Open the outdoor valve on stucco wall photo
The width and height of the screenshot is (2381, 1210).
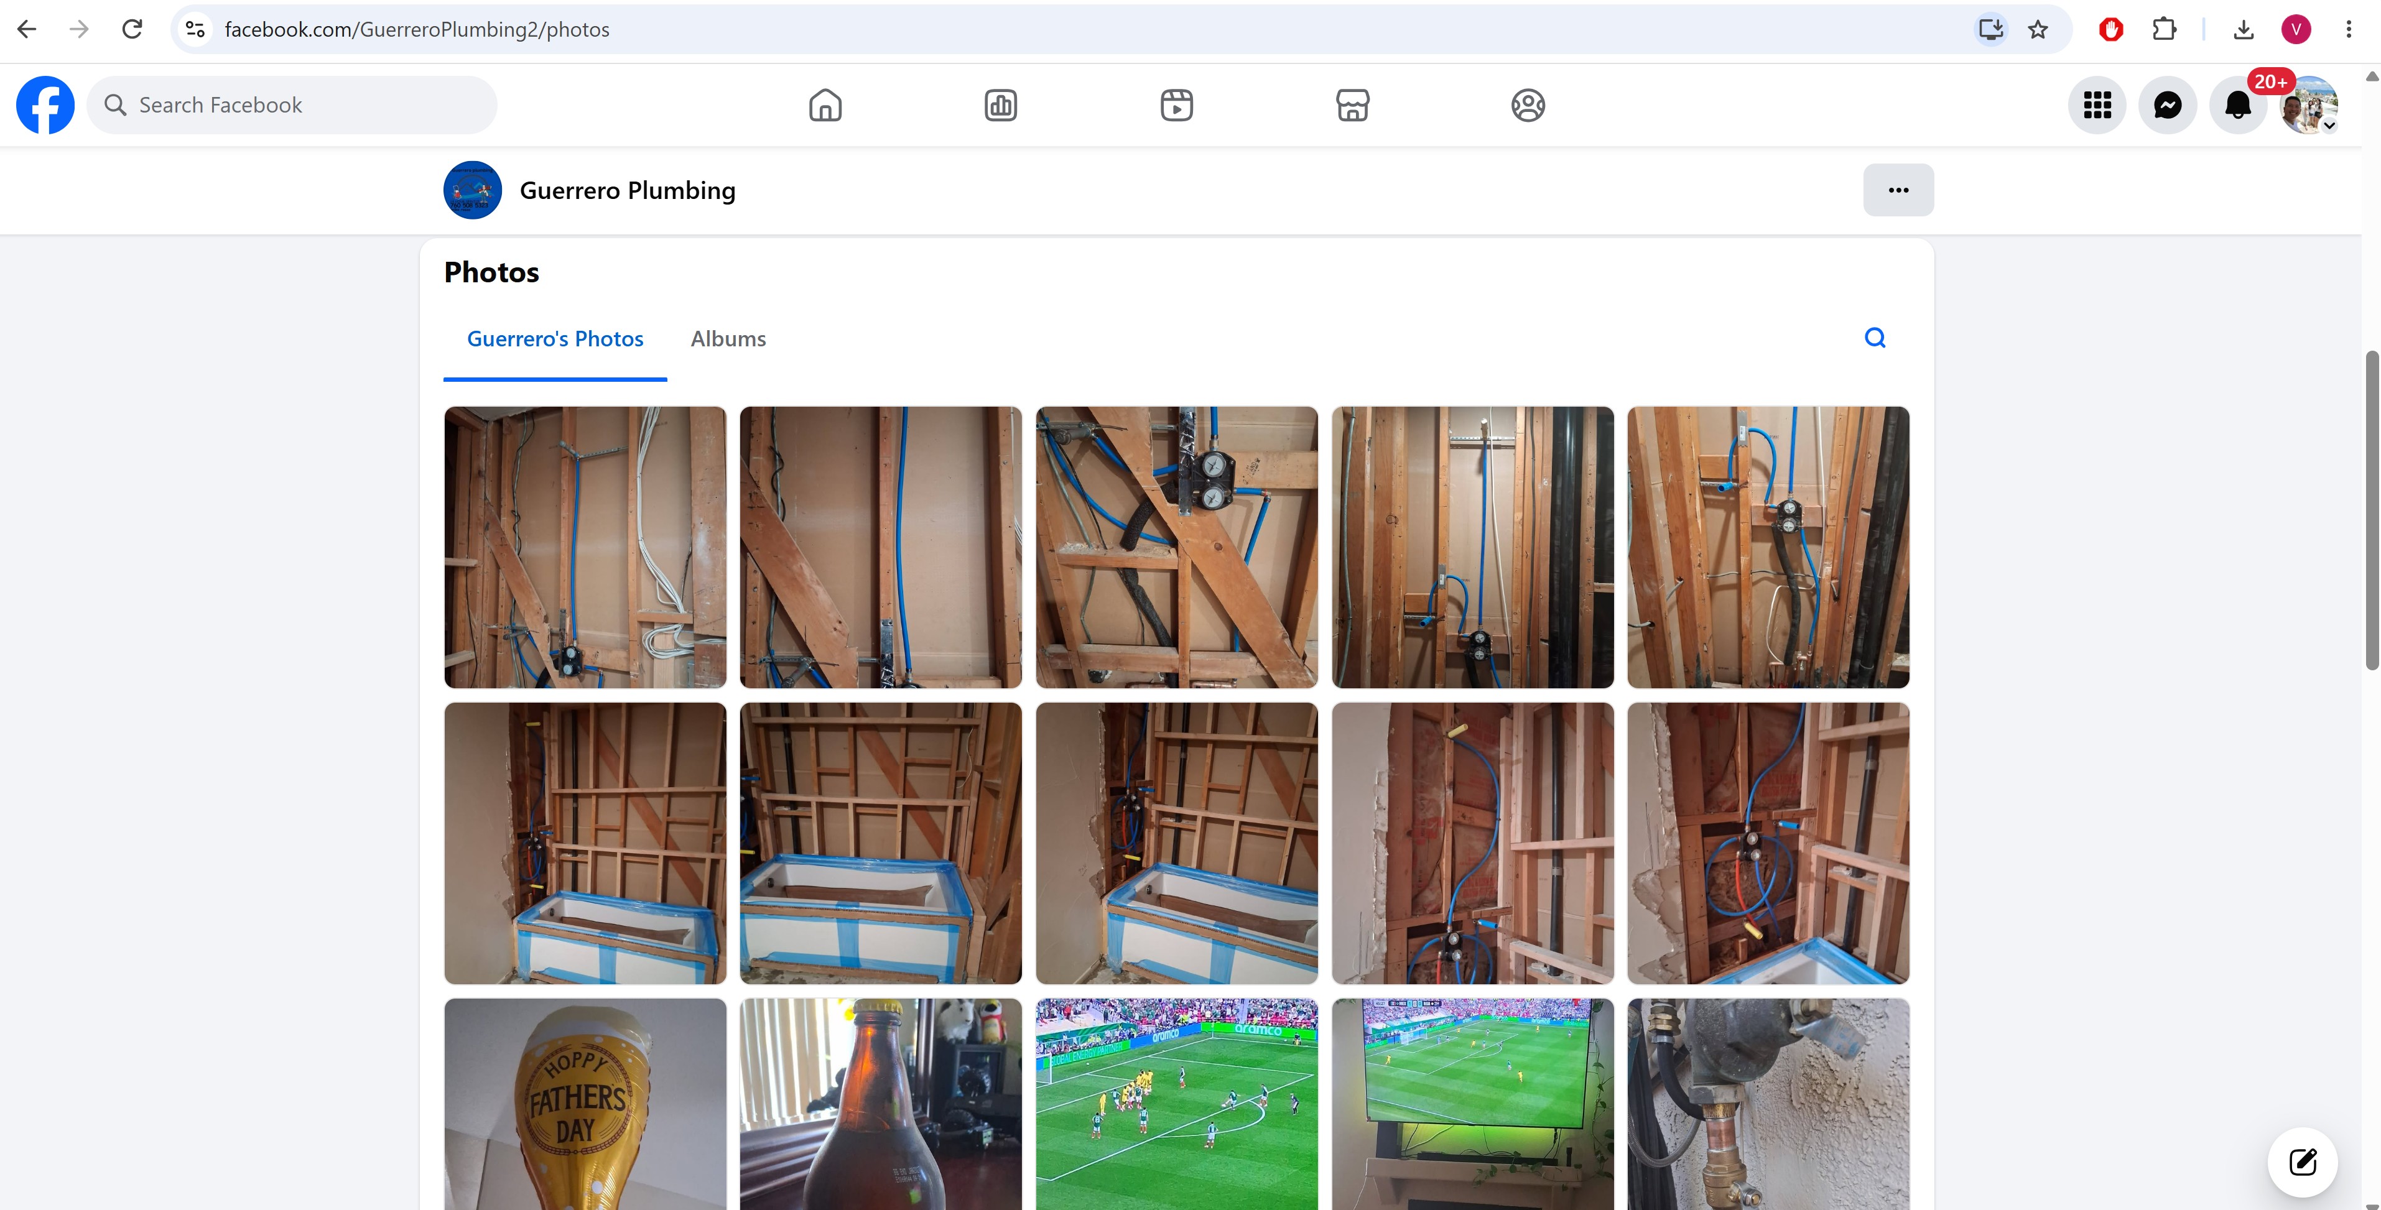(1768, 1104)
